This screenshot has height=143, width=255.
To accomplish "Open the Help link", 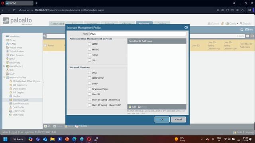I will pyautogui.click(x=249, y=30).
